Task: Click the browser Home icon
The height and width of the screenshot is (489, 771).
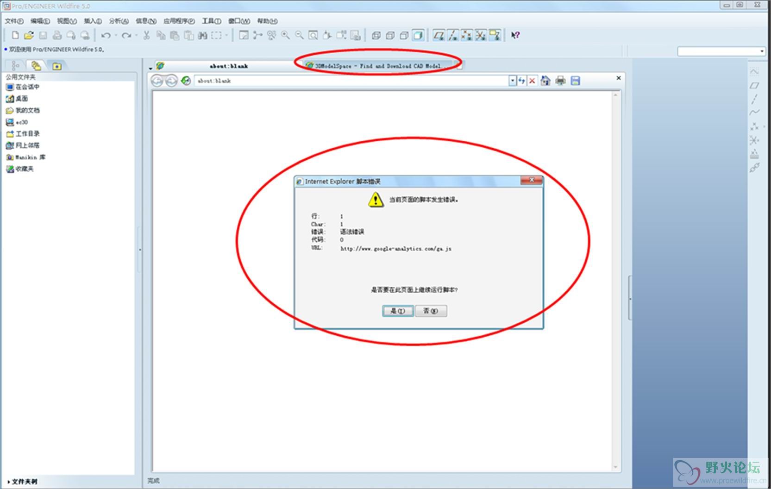Action: pyautogui.click(x=545, y=81)
